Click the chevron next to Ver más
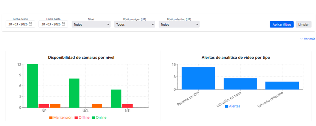Viewport: 316px width, 126px height. point(302,39)
